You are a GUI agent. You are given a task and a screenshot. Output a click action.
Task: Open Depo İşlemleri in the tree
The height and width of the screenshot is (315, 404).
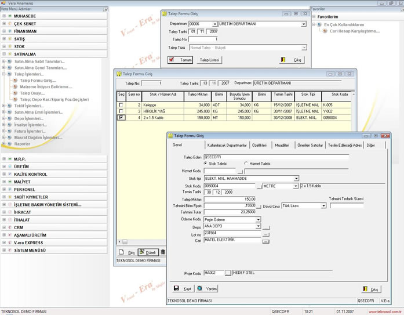(28, 118)
